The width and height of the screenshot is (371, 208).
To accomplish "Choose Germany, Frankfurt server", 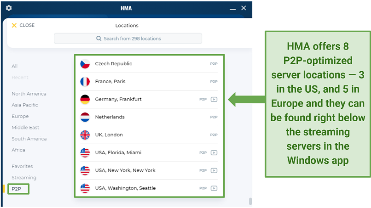I will coord(149,99).
